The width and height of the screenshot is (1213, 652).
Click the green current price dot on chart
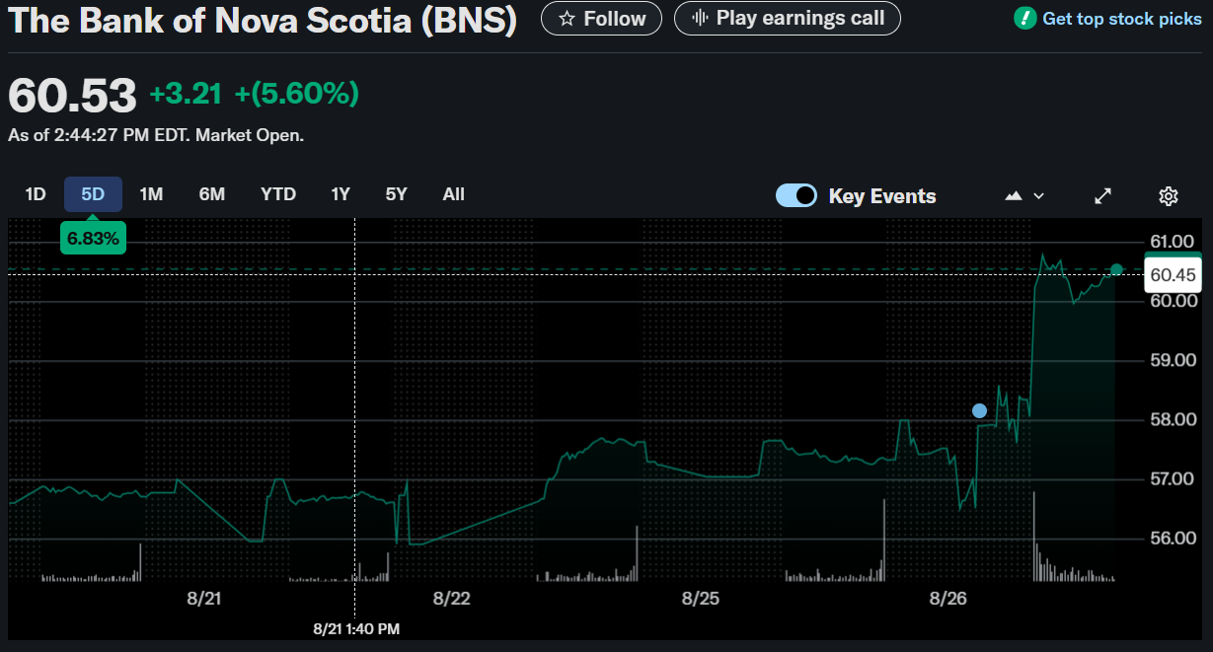[x=1116, y=269]
